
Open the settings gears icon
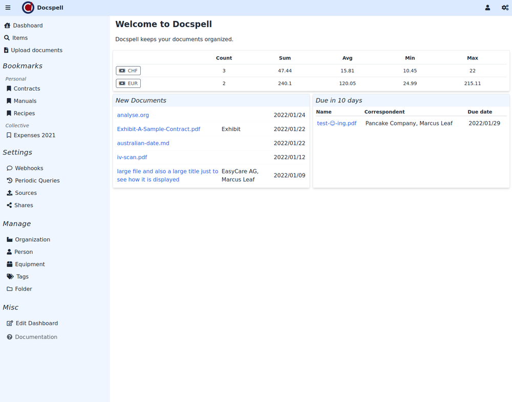pyautogui.click(x=505, y=8)
